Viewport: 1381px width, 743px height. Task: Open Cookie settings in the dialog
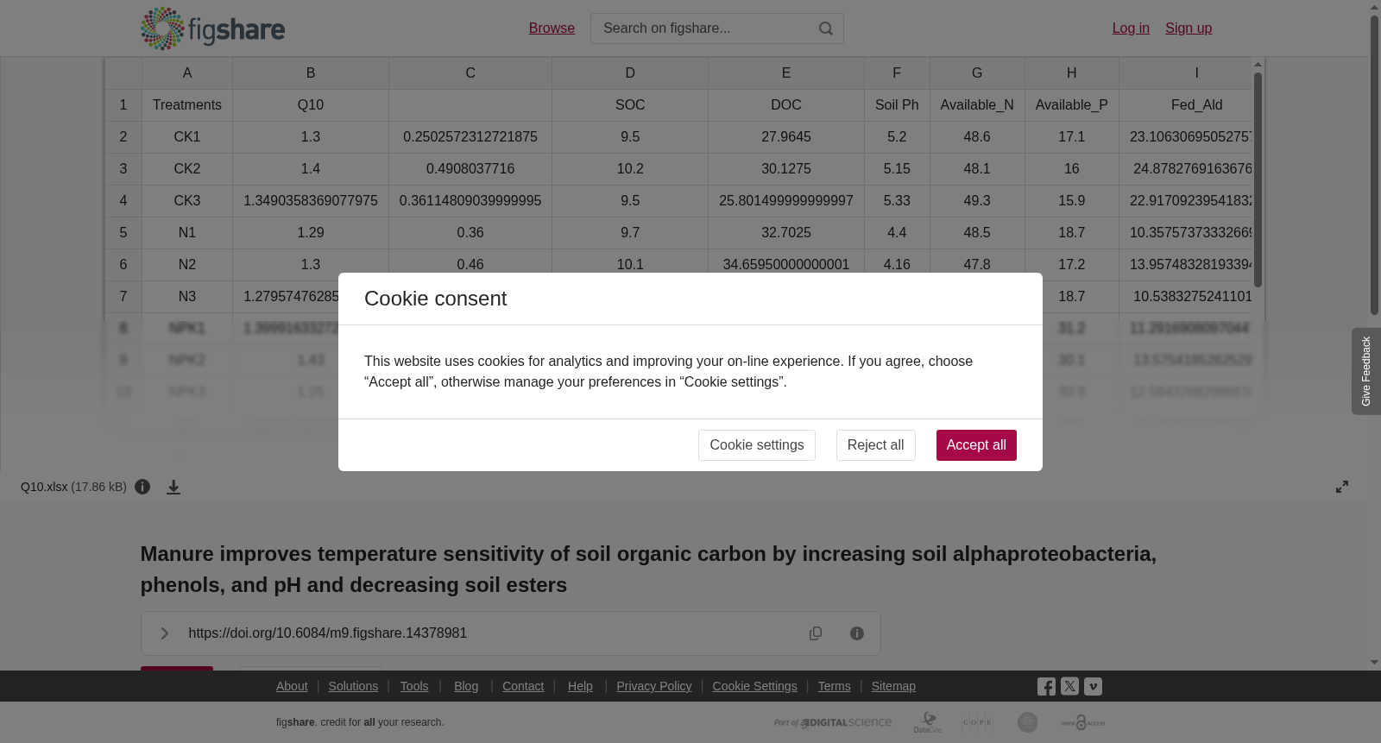tap(757, 445)
